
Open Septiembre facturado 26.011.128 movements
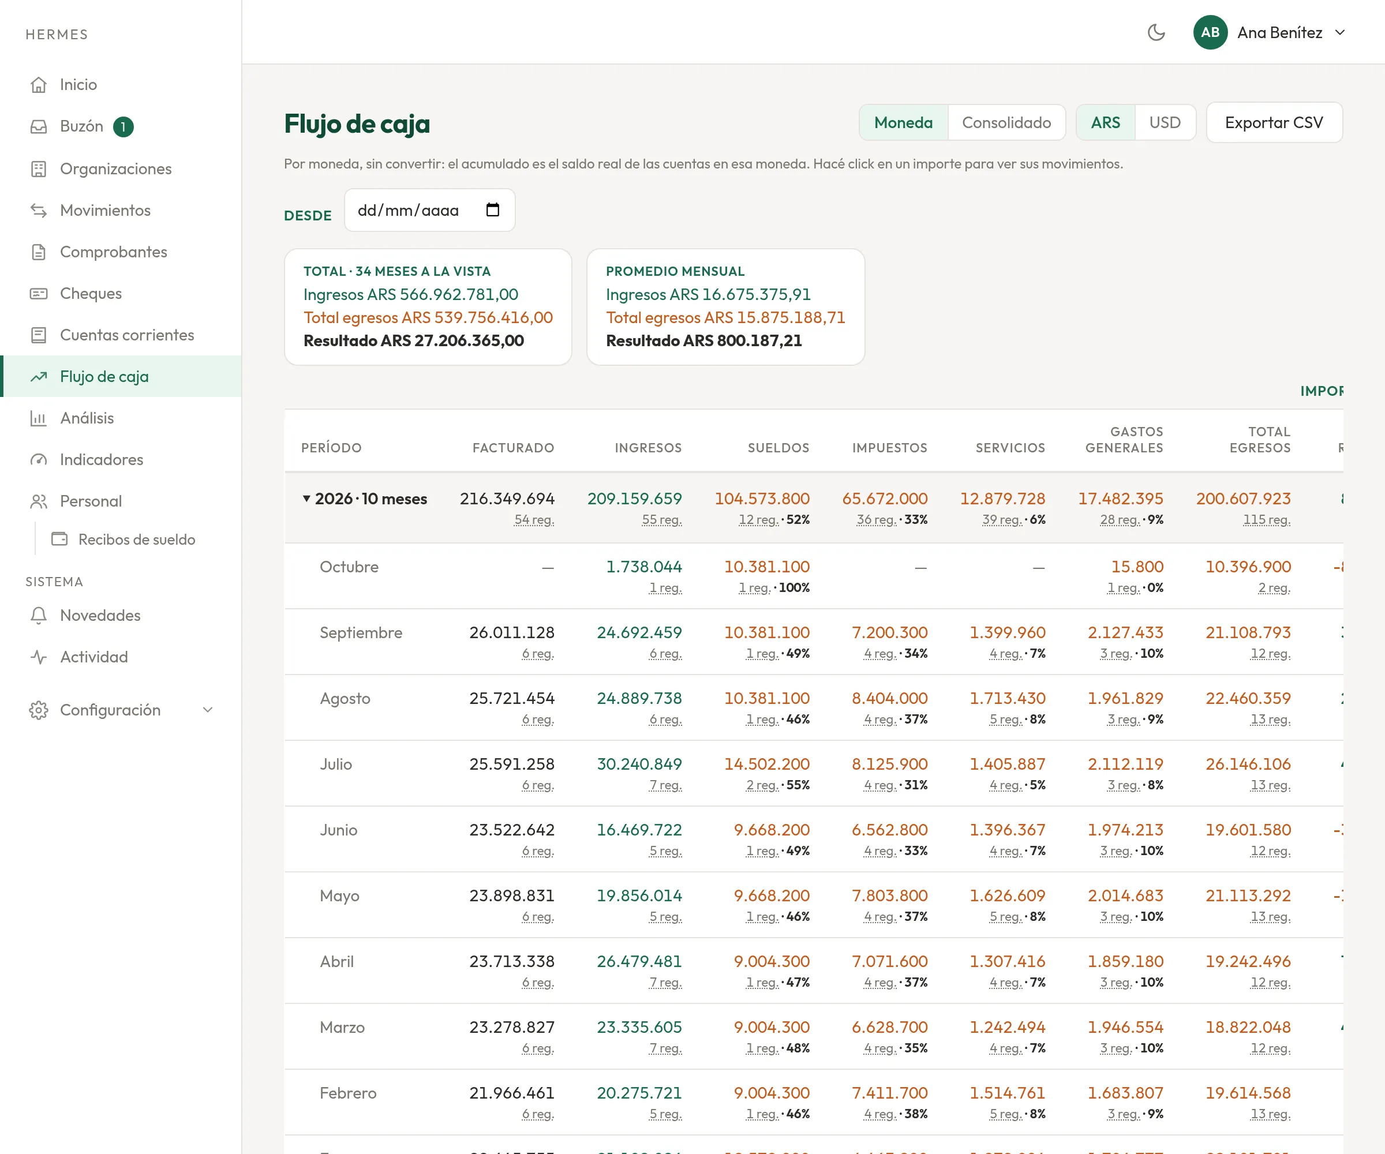512,633
